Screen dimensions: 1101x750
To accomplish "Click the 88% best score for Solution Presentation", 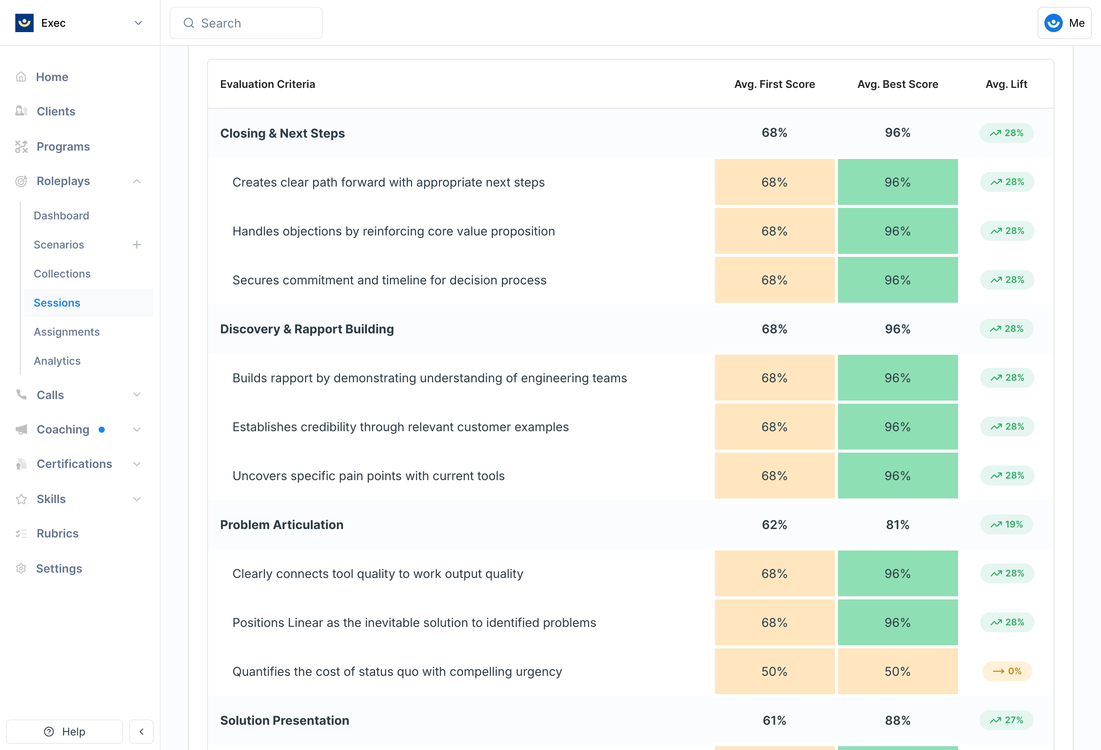I will [897, 720].
